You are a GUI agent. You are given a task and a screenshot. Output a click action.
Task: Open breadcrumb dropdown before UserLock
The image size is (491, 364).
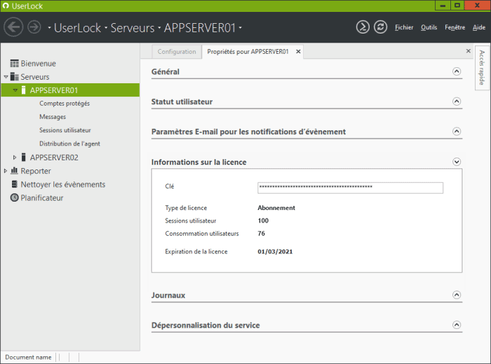pyautogui.click(x=50, y=28)
